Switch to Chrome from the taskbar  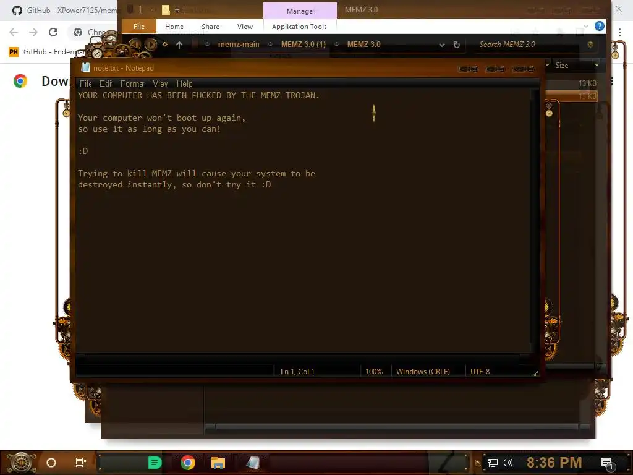click(x=188, y=463)
